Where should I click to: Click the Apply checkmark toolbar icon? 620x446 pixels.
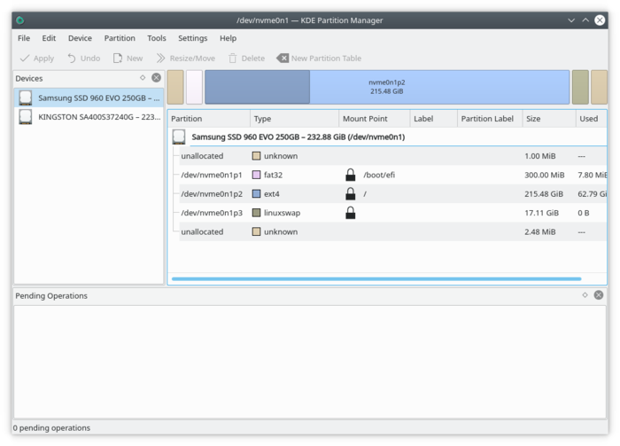click(x=25, y=59)
